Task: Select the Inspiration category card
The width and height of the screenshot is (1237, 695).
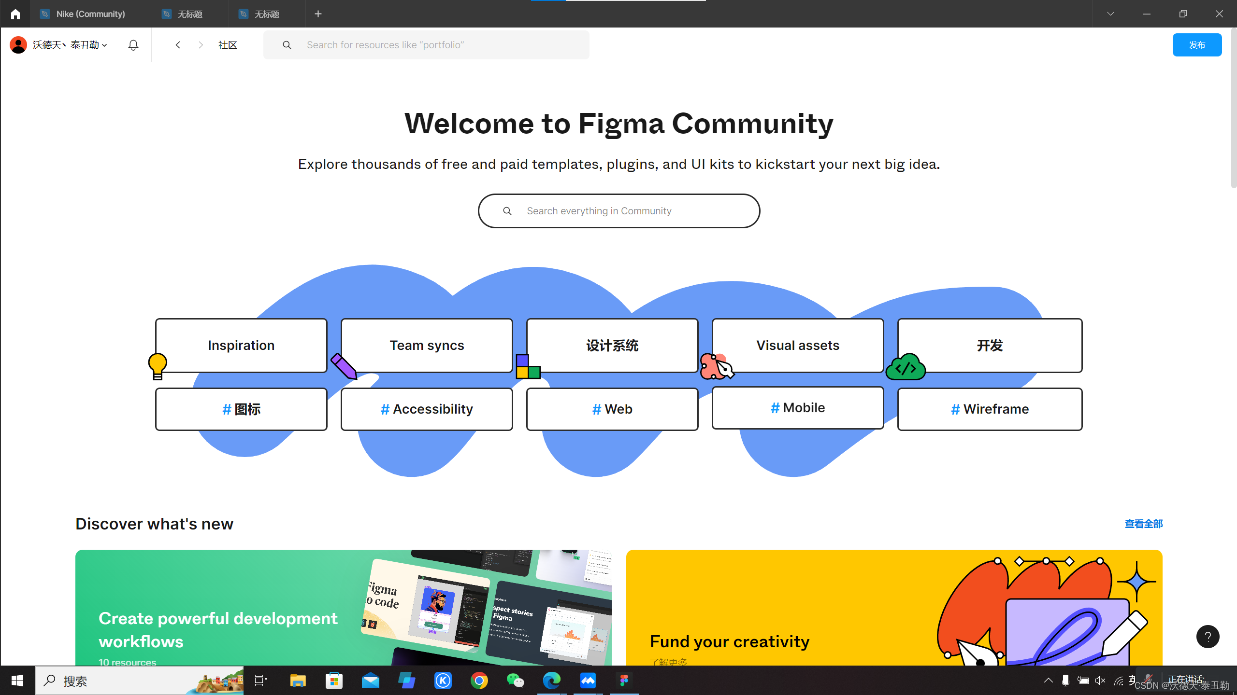Action: (x=241, y=345)
